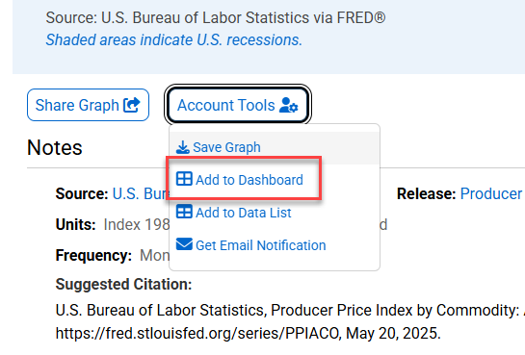The height and width of the screenshot is (355, 525).
Task: Click the user-gear icon in Account Tools
Action: click(x=289, y=105)
